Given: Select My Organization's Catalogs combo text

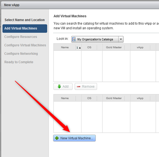Looking at the screenshot, I should 95,39.
